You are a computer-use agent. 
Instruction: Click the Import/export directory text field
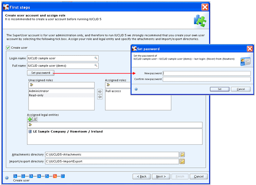pyautogui.click(x=112, y=161)
